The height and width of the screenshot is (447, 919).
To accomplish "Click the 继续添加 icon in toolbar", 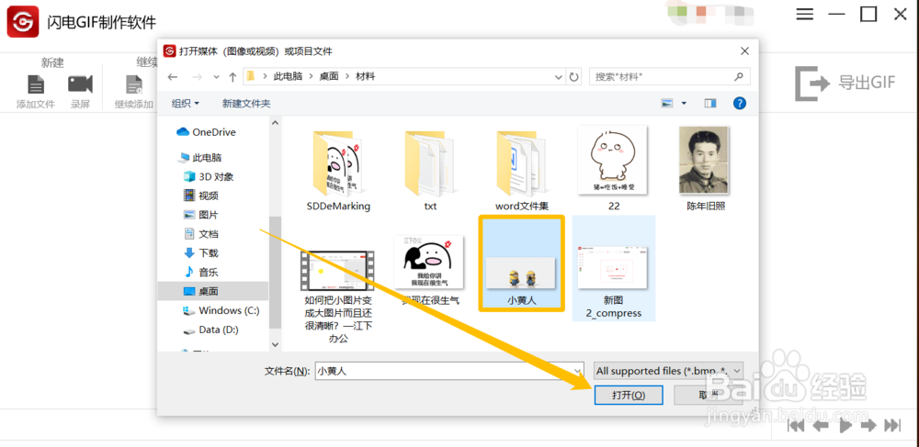I will [x=134, y=84].
